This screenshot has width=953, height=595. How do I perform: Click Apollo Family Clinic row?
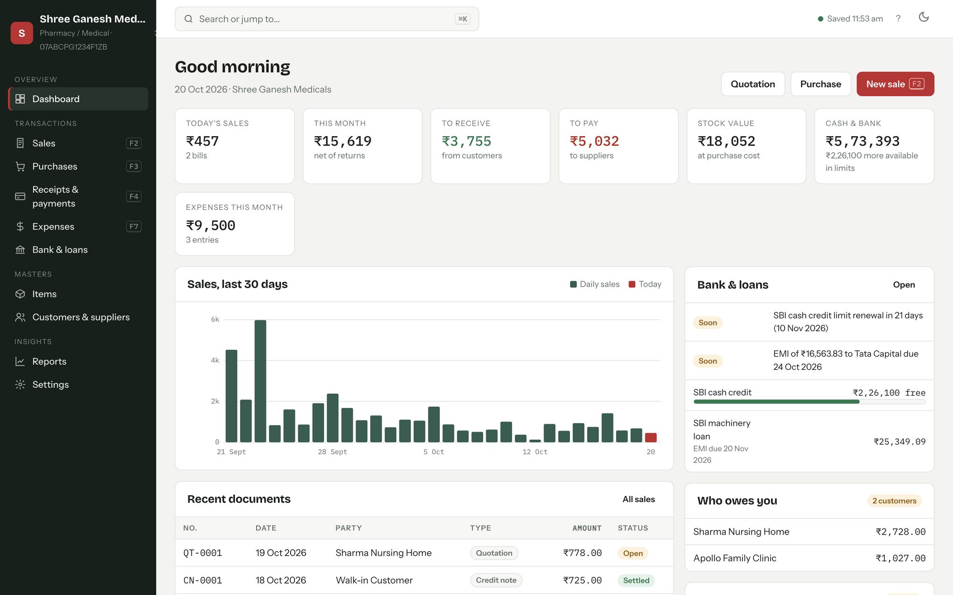click(809, 558)
